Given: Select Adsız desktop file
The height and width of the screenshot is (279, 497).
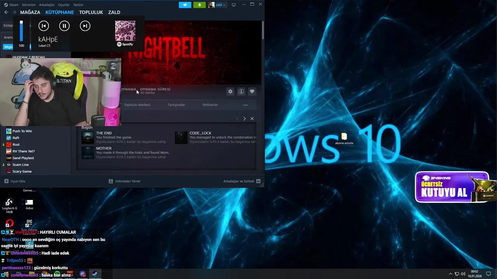Looking at the screenshot, I should pos(30,205).
